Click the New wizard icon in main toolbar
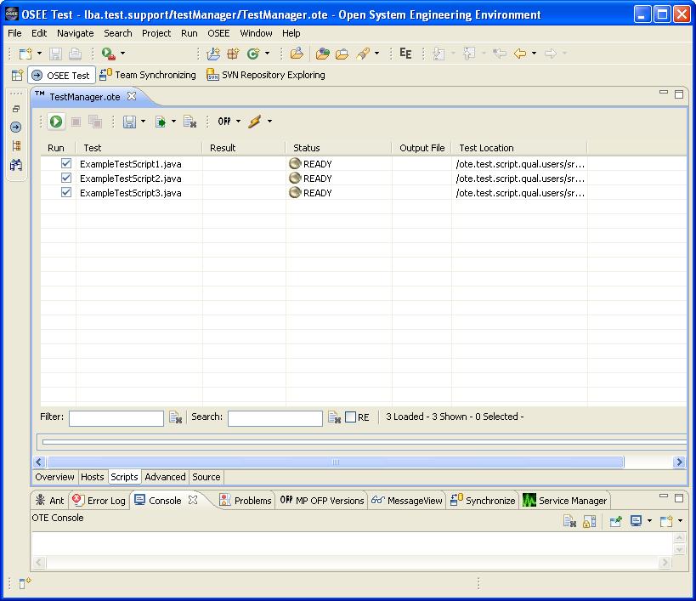 tap(25, 54)
